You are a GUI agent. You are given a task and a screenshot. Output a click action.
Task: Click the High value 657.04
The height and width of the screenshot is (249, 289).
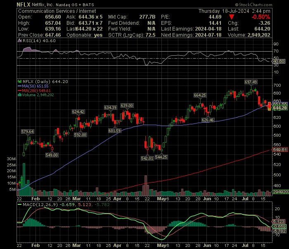coord(53,23)
